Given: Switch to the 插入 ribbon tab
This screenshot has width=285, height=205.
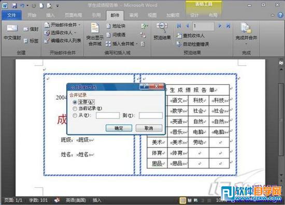Looking at the screenshot, I should pos(50,15).
